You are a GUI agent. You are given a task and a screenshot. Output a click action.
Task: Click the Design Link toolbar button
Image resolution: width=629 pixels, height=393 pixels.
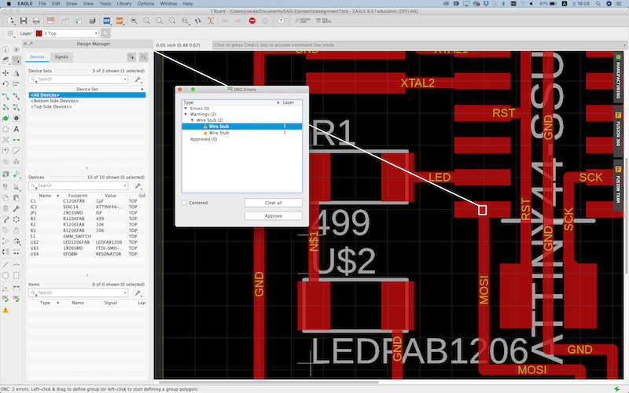coord(303,21)
